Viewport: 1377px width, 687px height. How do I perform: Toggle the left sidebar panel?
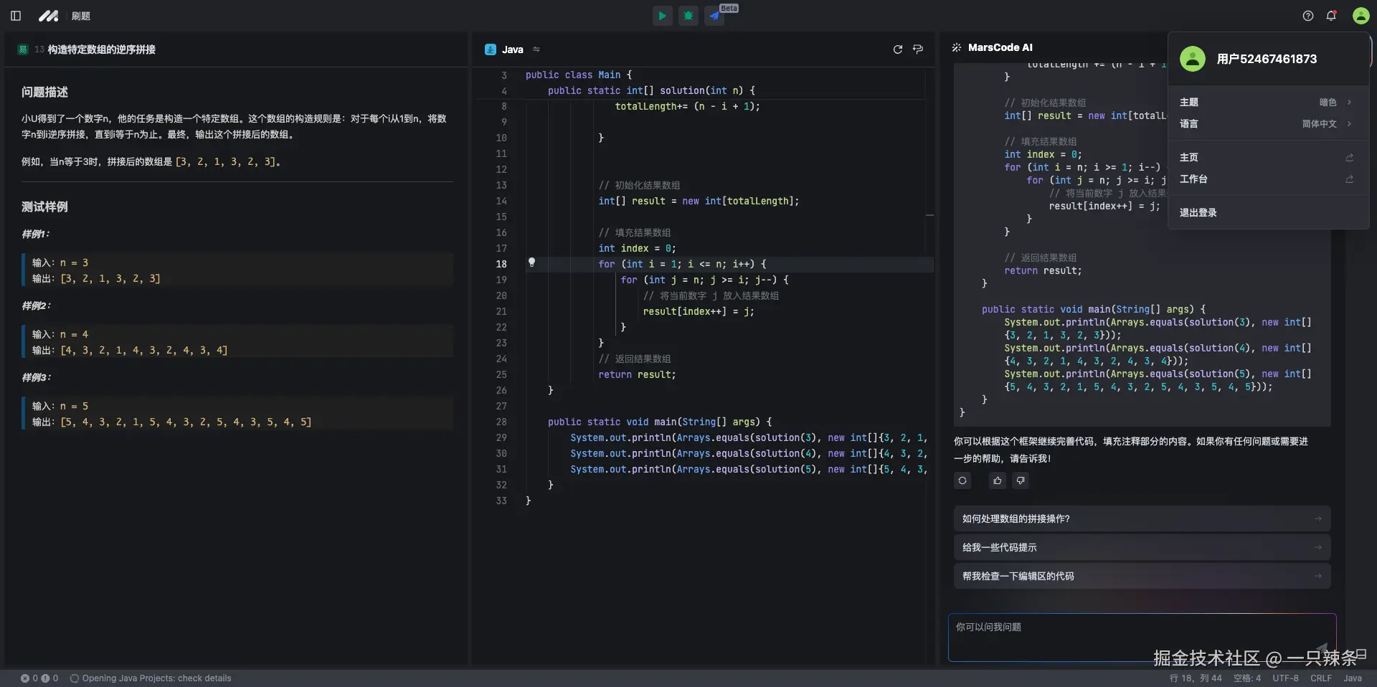[x=16, y=16]
